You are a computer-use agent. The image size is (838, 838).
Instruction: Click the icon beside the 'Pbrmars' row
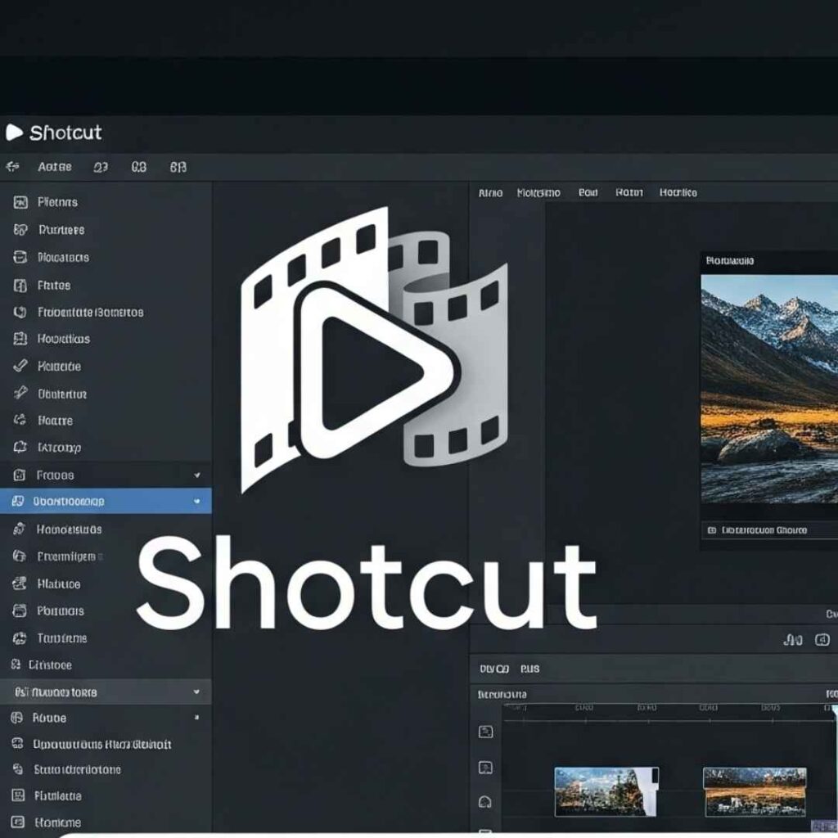pos(20,610)
